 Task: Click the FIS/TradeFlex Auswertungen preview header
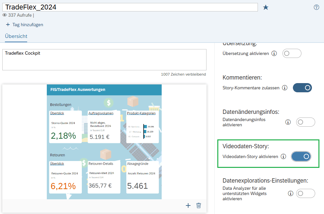pos(104,90)
